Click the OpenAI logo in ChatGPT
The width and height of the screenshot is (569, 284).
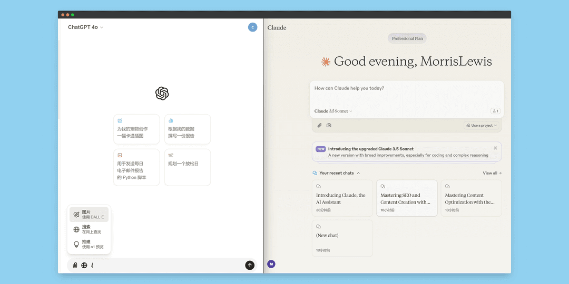162,94
